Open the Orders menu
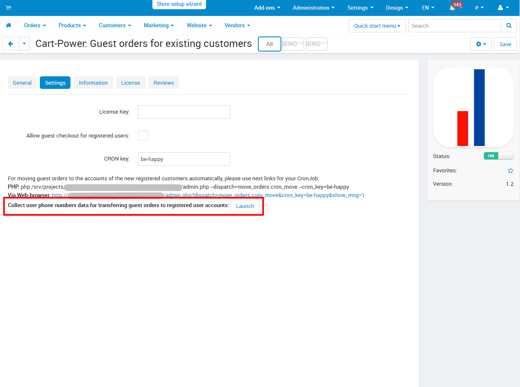This screenshot has height=387, width=520. [x=35, y=25]
